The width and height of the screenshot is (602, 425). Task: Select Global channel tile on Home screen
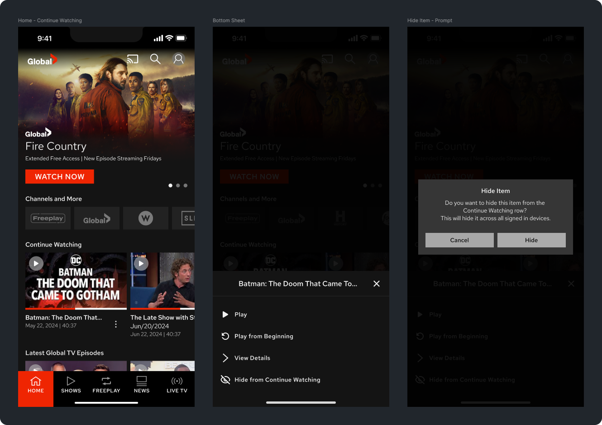[x=97, y=218]
